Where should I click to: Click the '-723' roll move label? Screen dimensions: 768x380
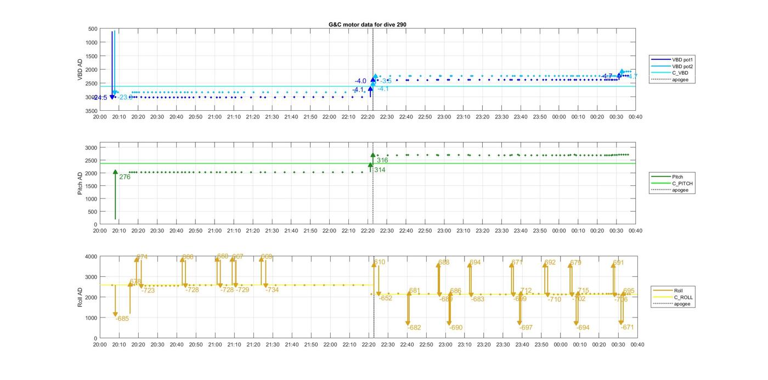tap(148, 290)
